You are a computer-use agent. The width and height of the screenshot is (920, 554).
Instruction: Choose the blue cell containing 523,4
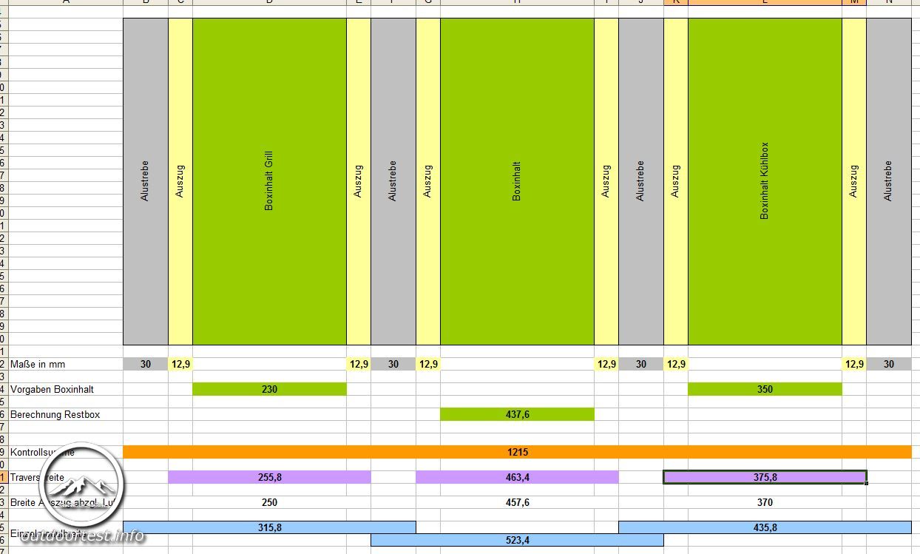pos(517,540)
